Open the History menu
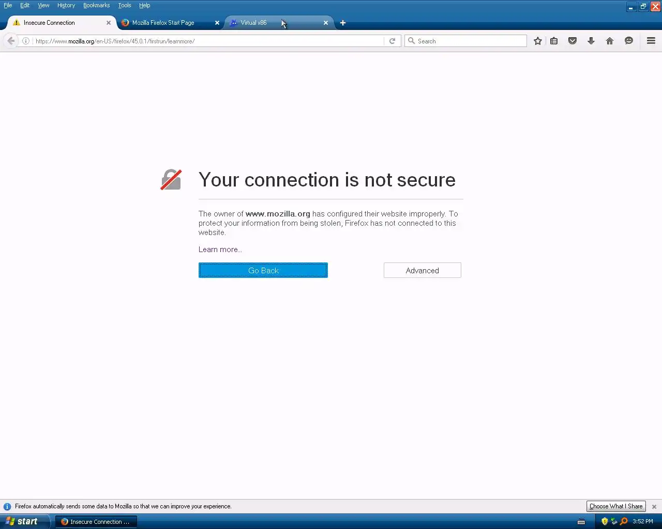Screen dimensions: 662x529 click(x=66, y=5)
